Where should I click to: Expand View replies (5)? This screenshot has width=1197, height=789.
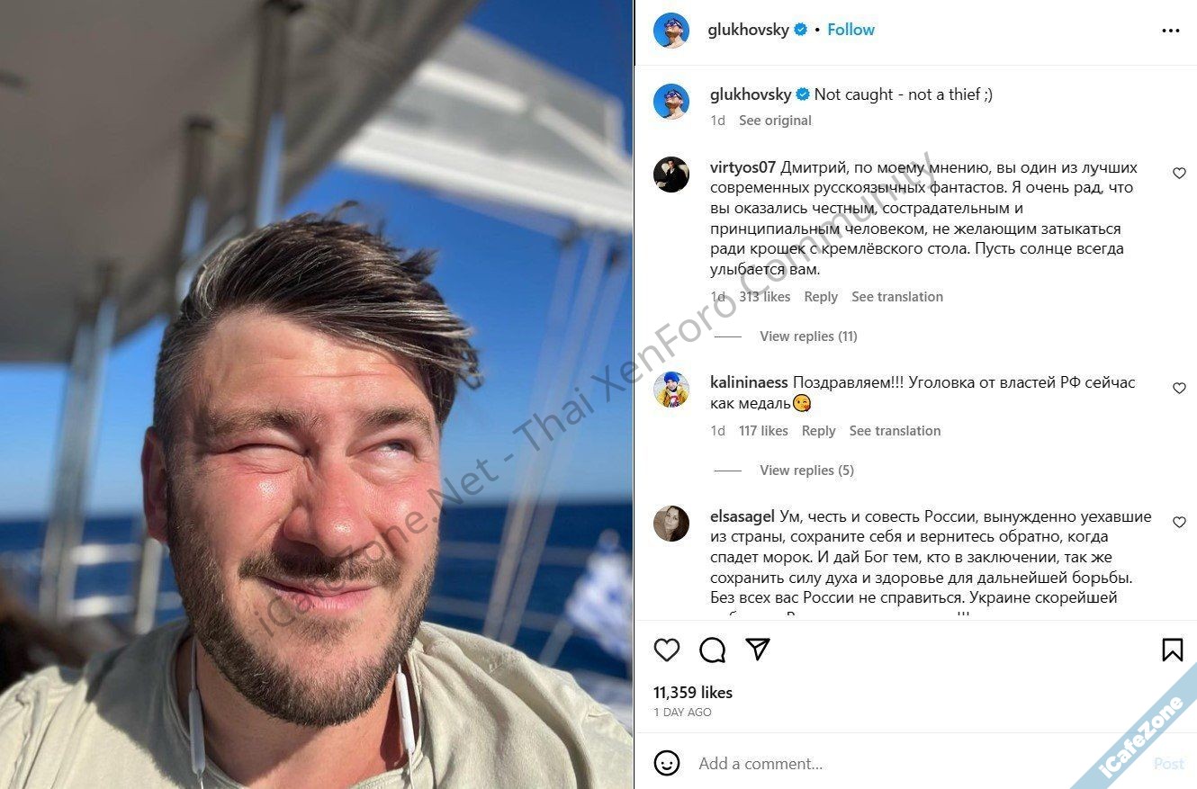(x=806, y=471)
